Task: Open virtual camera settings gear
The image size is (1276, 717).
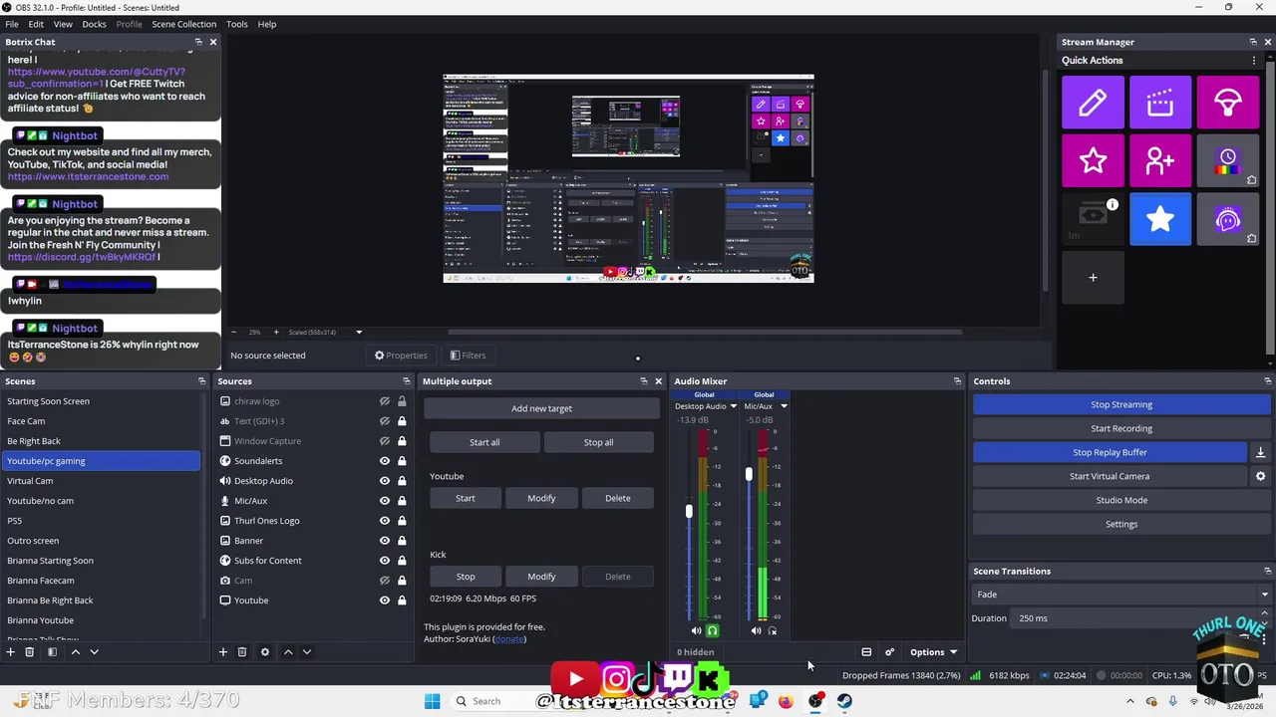Action: [x=1260, y=476]
